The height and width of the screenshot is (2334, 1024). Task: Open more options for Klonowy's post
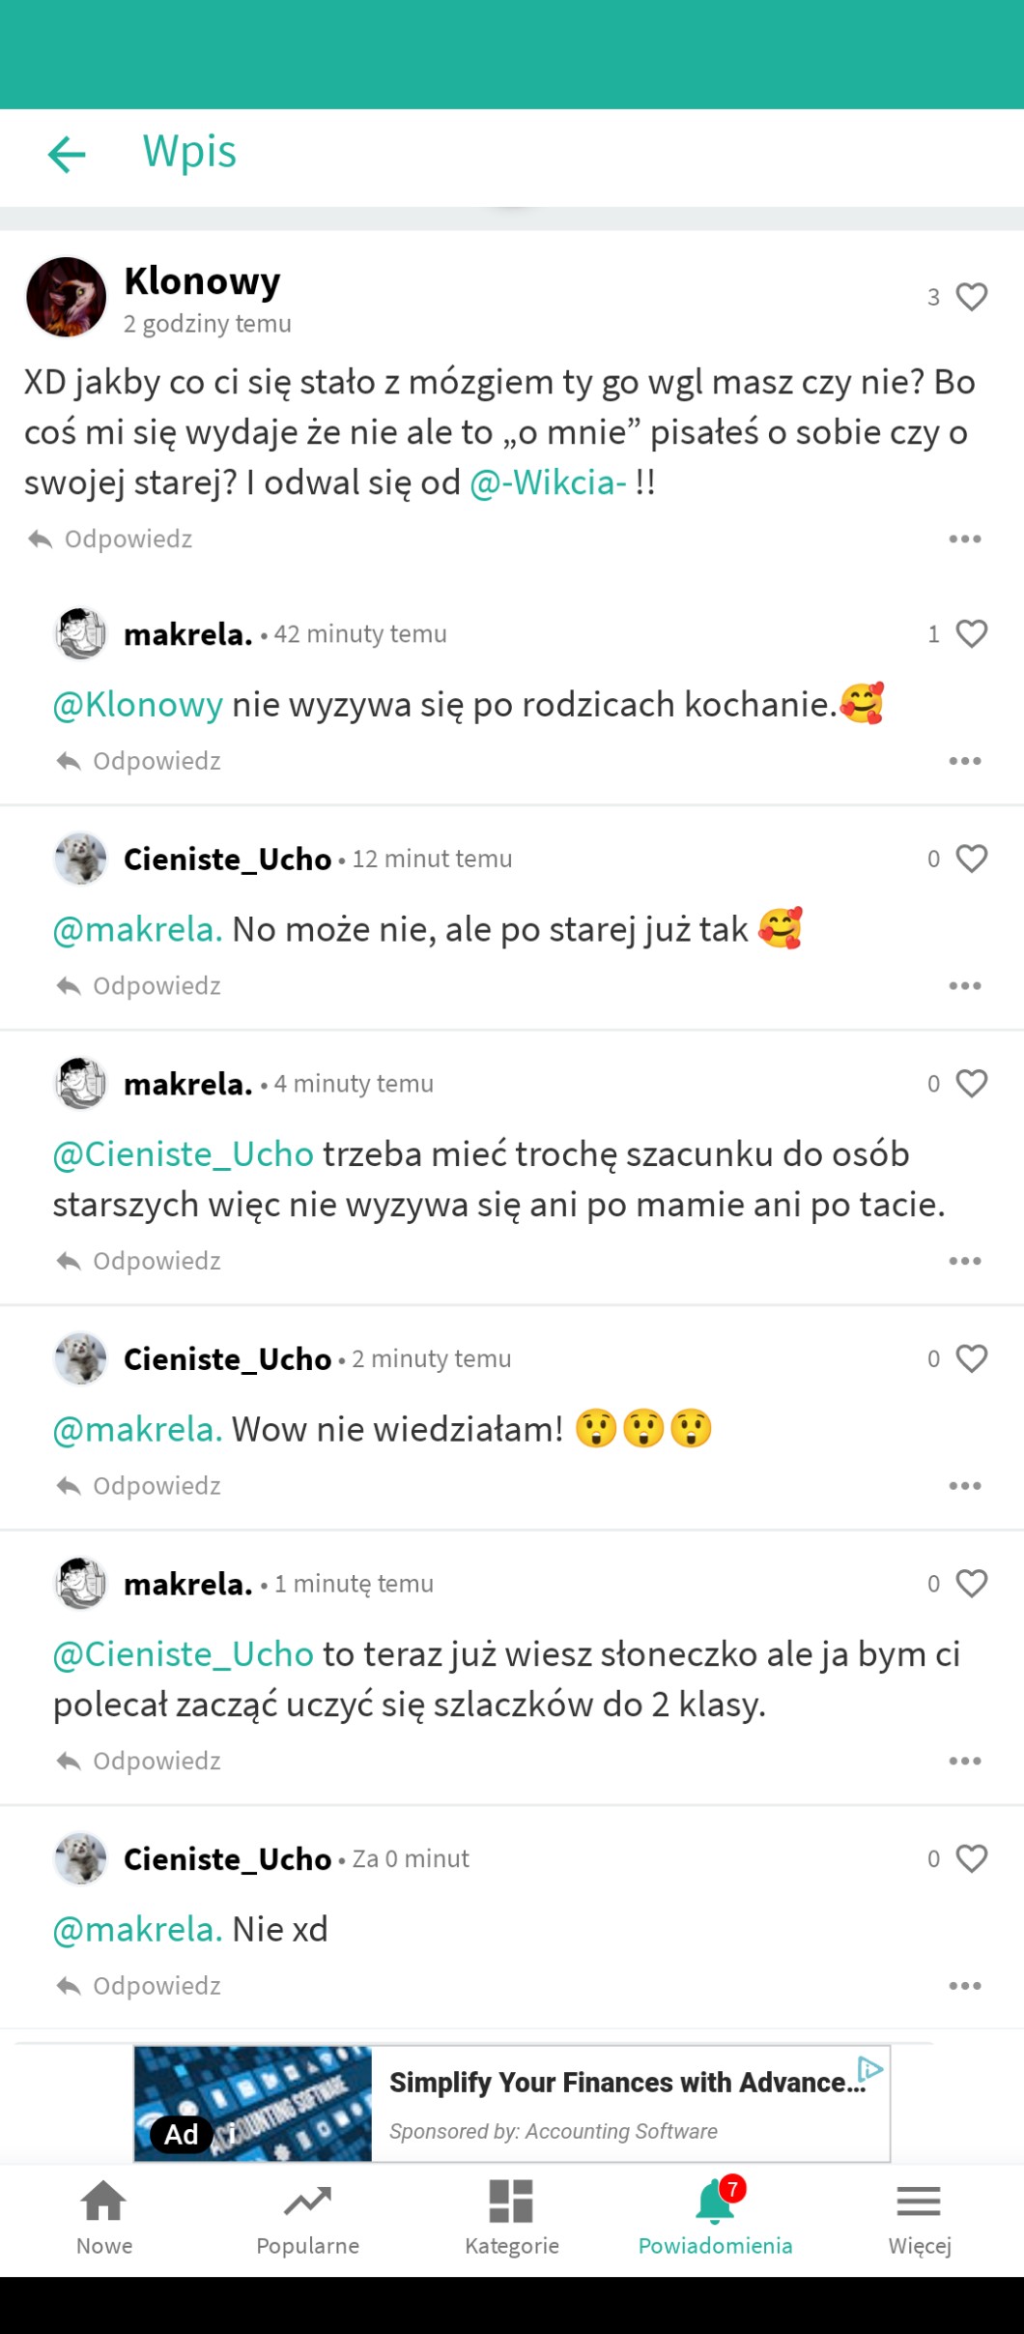[964, 540]
